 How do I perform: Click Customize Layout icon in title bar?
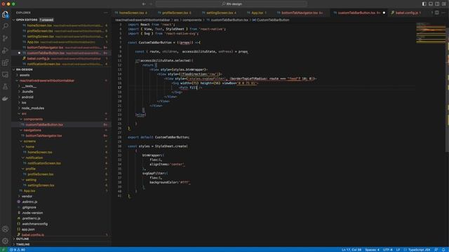pos(444,4)
